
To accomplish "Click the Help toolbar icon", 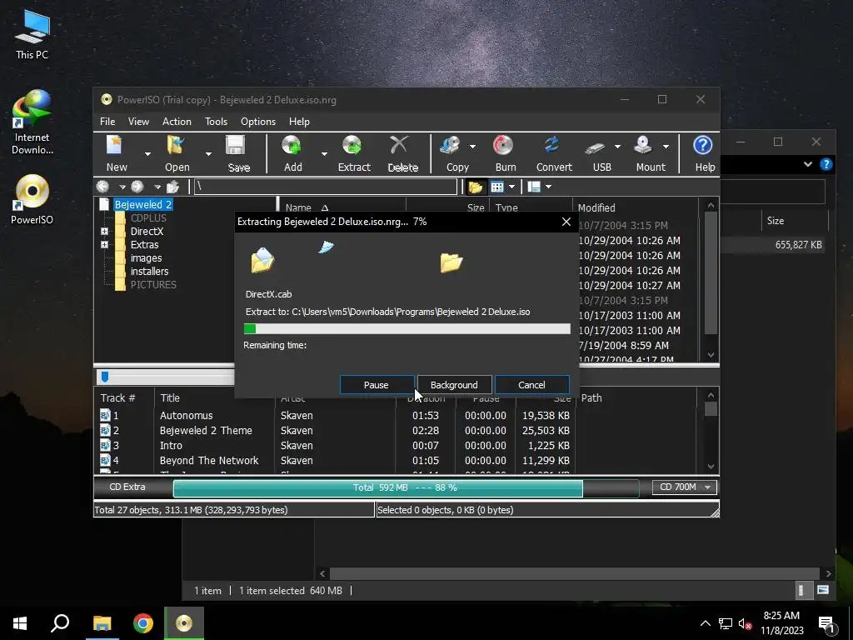I will pos(704,153).
